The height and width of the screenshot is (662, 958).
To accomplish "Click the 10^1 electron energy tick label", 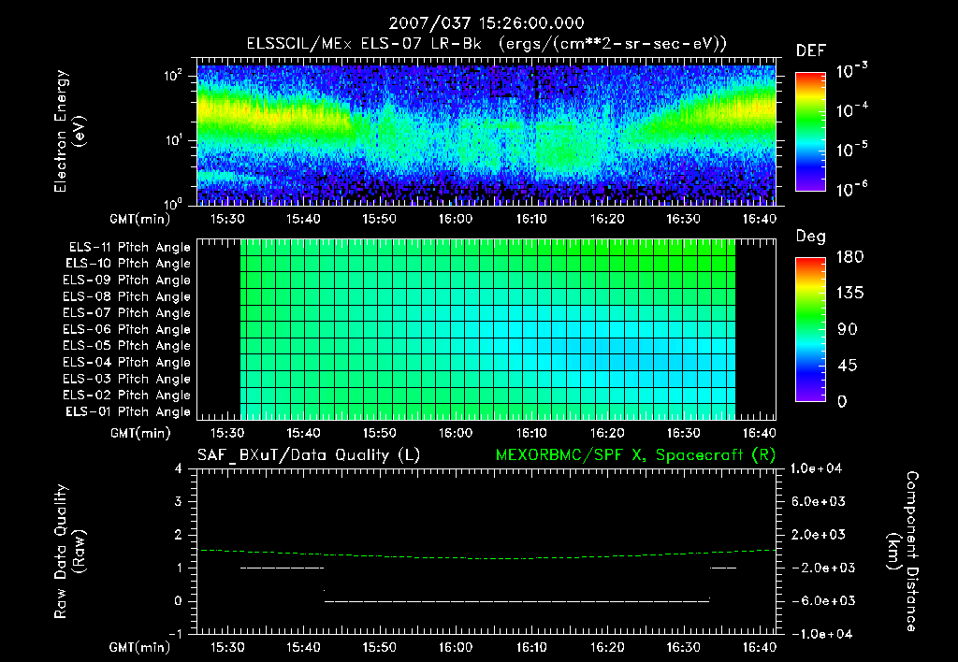I will [x=173, y=140].
